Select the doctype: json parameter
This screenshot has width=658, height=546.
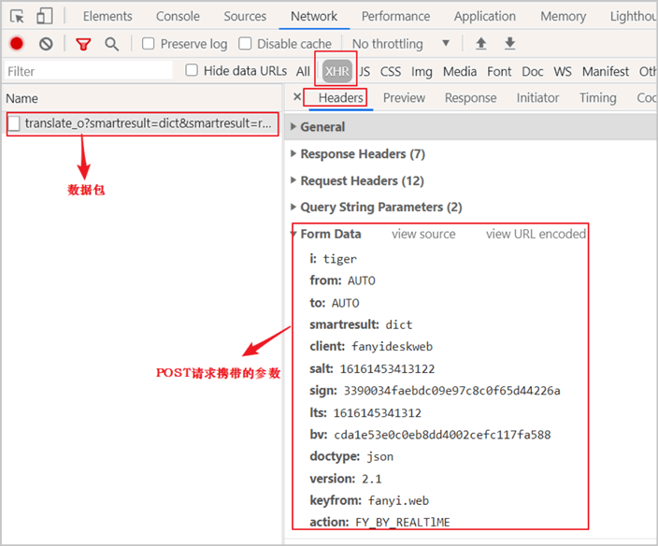[351, 456]
